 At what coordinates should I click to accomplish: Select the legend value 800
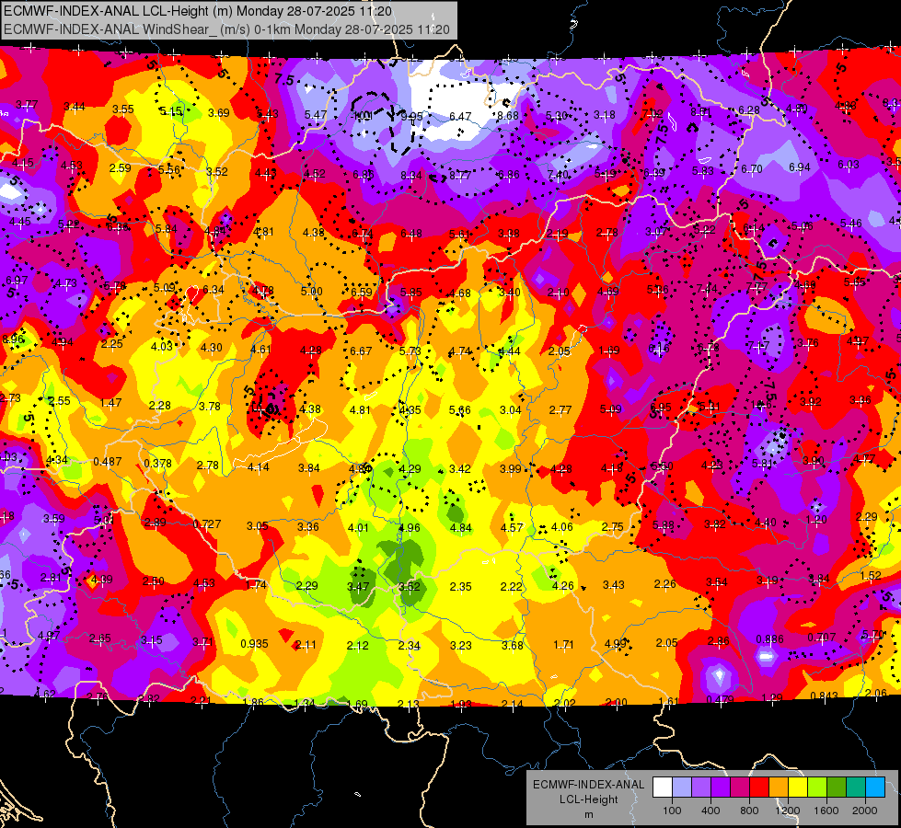(x=749, y=811)
